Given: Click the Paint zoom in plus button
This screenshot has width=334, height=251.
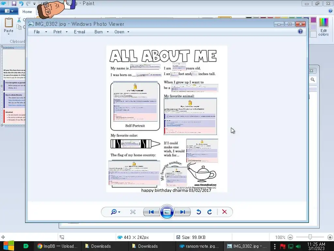Looking at the screenshot, I should [330, 237].
